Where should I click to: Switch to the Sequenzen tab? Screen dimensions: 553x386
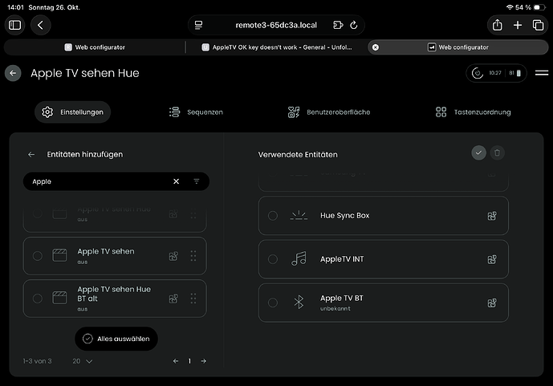click(196, 112)
